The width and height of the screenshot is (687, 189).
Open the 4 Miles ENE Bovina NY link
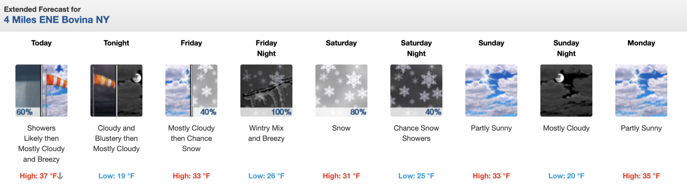pos(57,20)
